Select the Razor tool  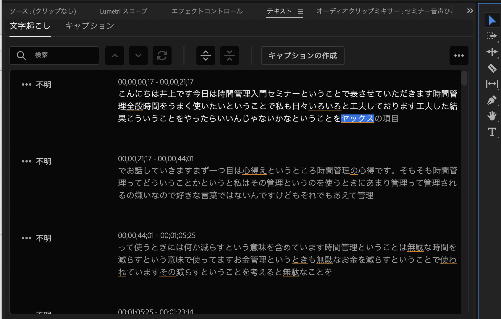point(492,68)
